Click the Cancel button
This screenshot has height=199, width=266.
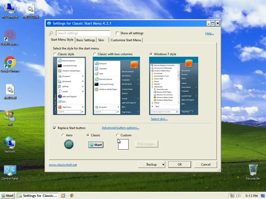click(206, 165)
